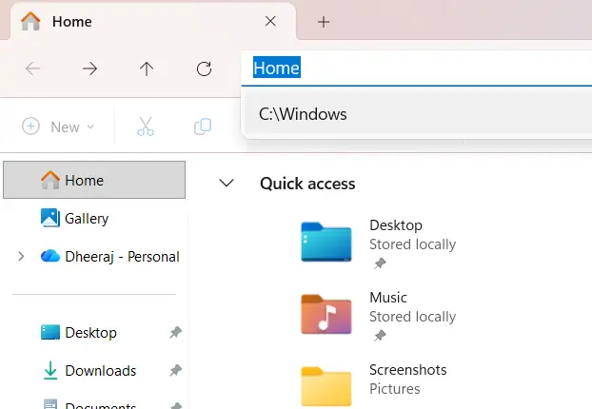The image size is (592, 409).
Task: Select the Desktop folder icon in Quick access
Action: coord(326,242)
